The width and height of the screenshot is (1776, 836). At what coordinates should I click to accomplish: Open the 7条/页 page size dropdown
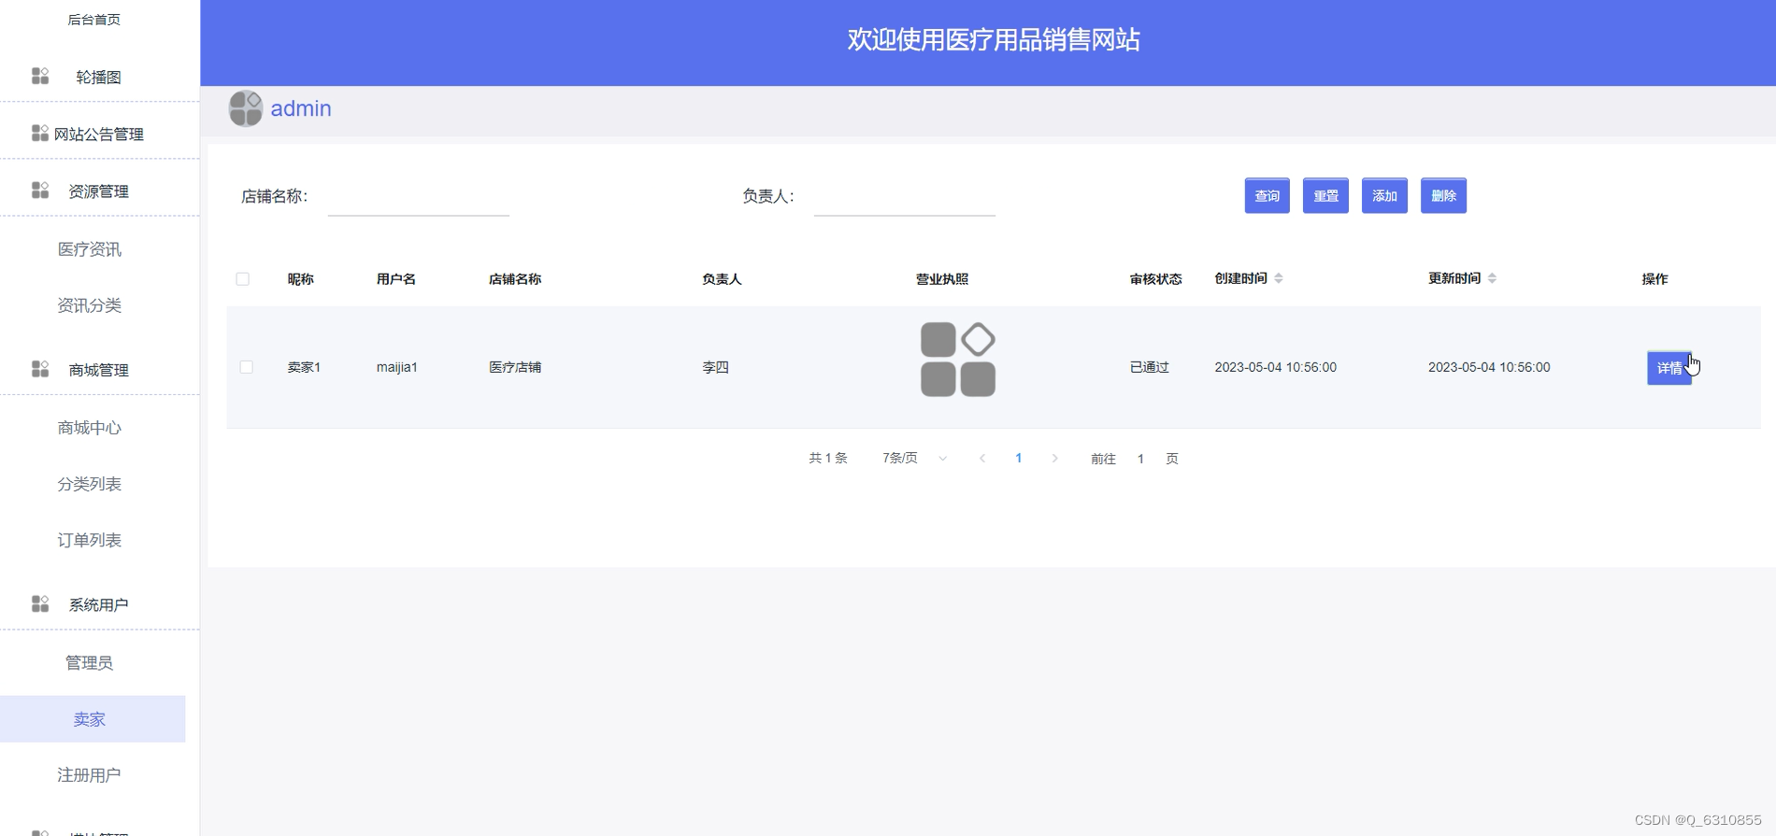pyautogui.click(x=914, y=458)
